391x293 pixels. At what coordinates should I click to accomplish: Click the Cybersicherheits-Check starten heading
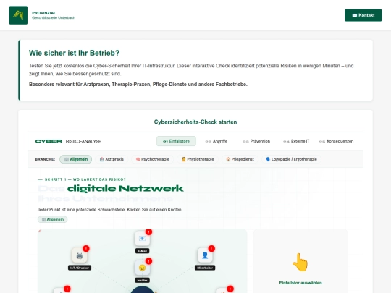coord(195,122)
